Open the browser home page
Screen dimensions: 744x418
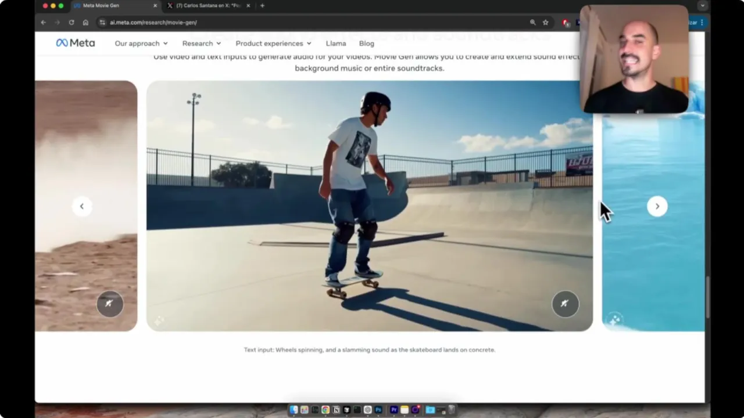coord(85,22)
